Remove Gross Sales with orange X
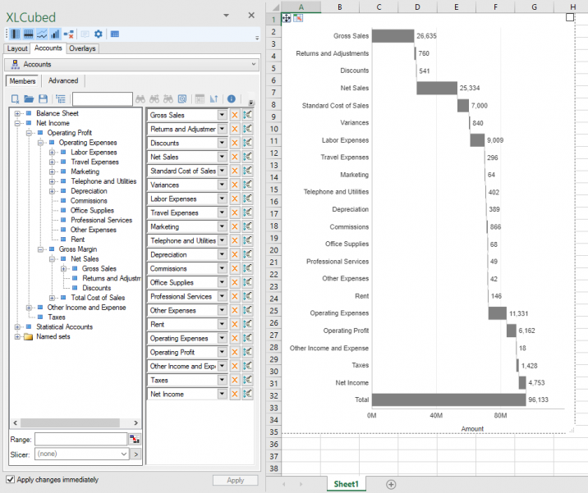Viewport: 588px width, 493px height. (234, 116)
